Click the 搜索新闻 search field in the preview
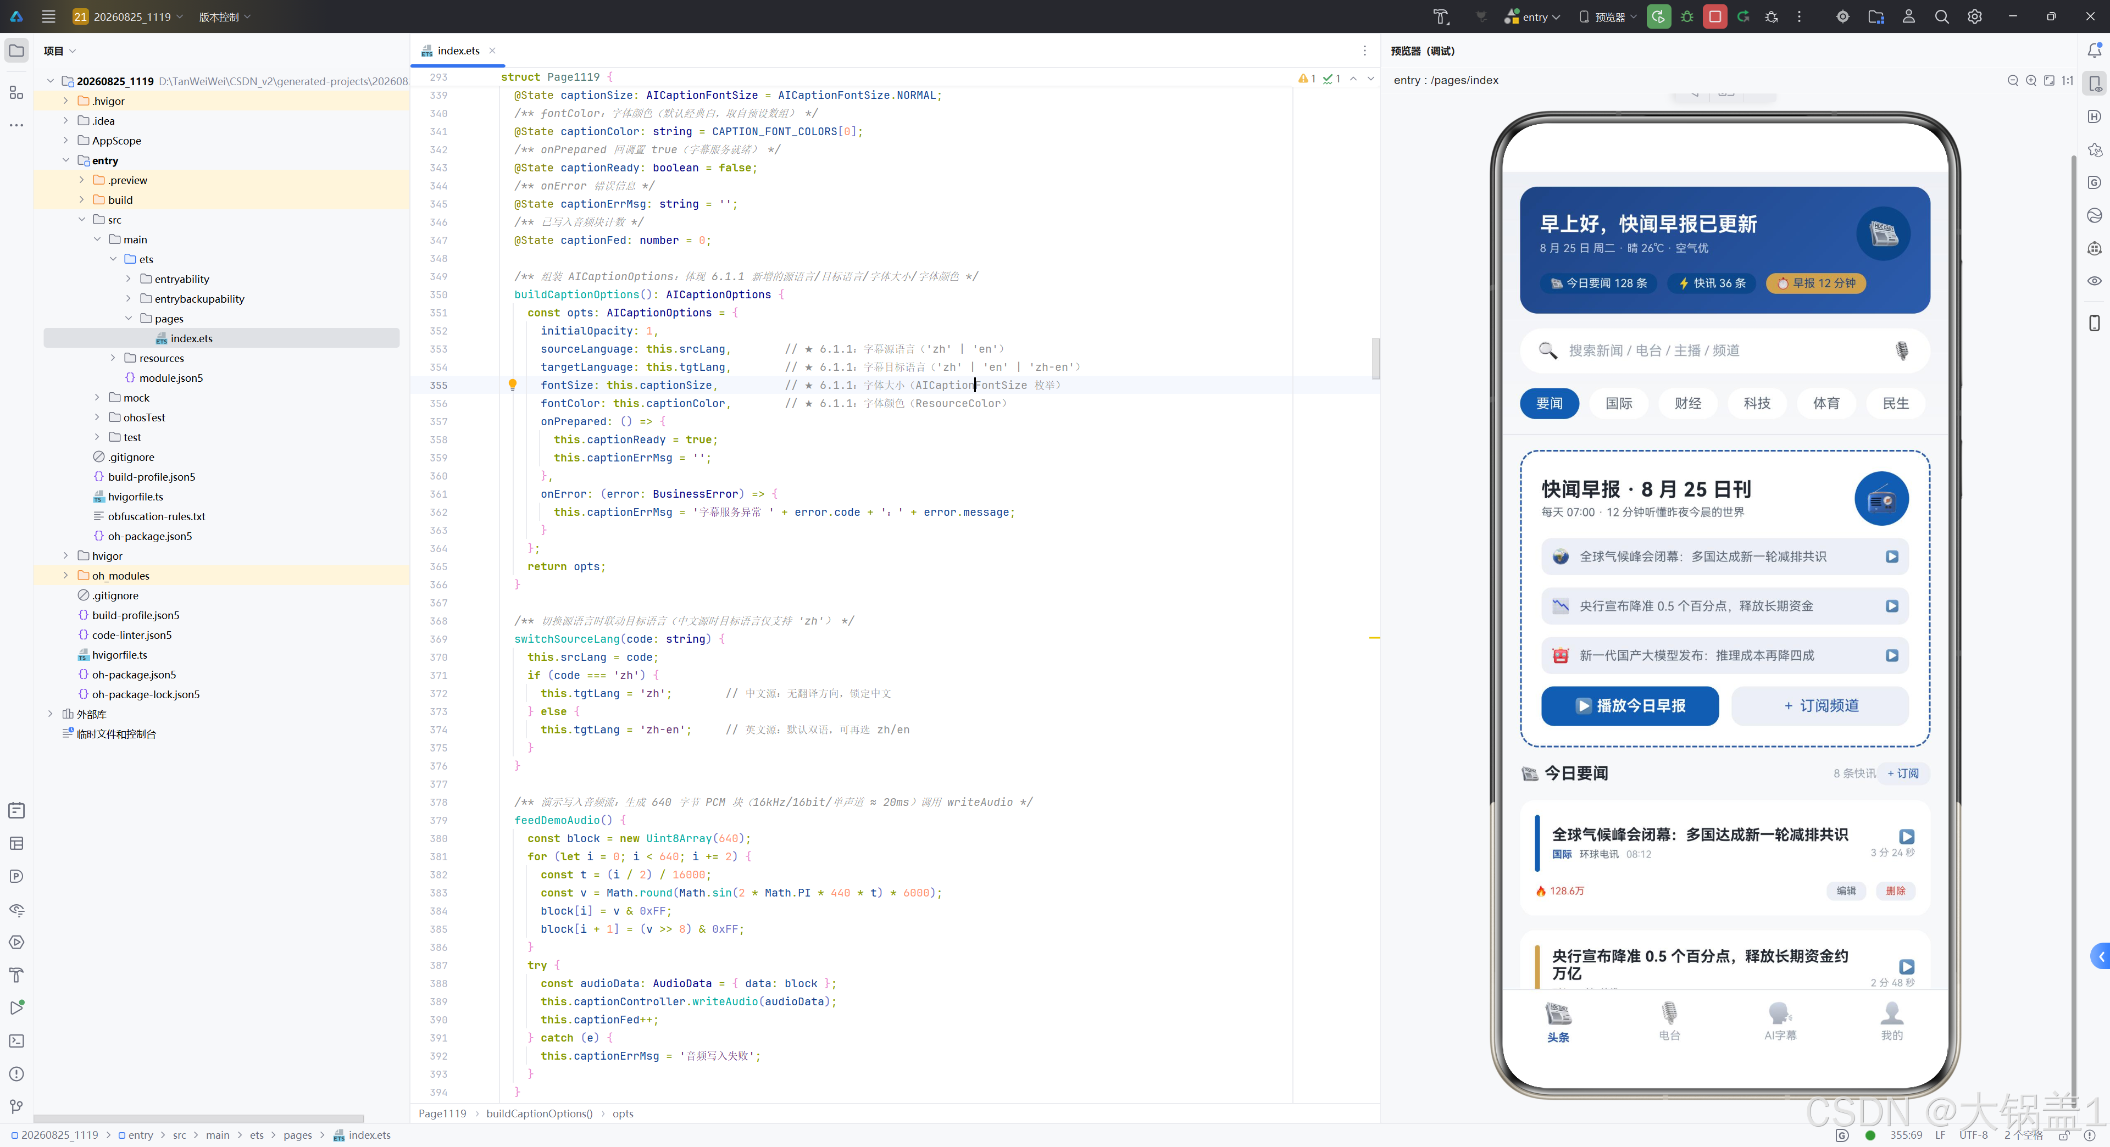 coord(1725,350)
